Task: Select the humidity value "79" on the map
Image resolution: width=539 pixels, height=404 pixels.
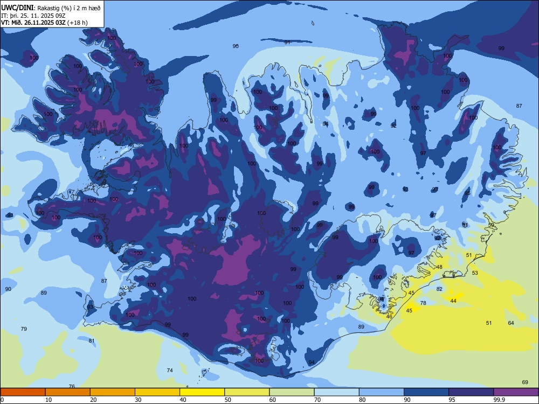Action: click(24, 329)
